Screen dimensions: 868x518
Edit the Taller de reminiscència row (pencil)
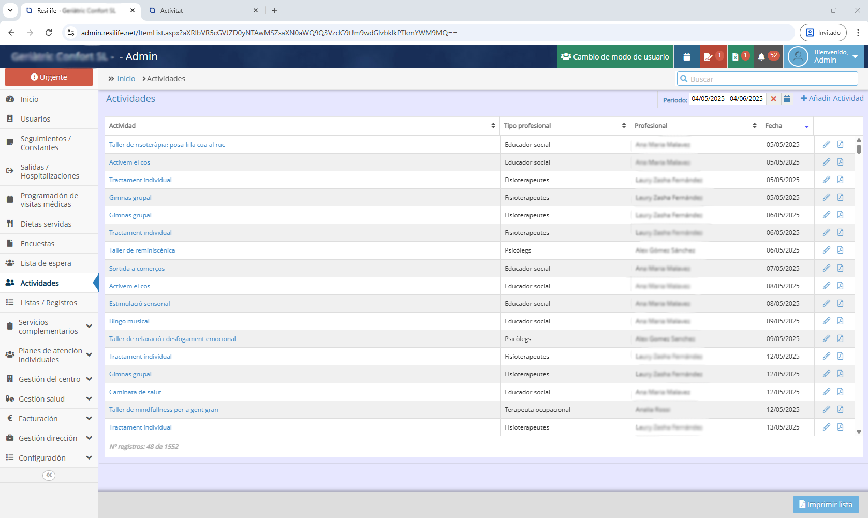click(827, 250)
